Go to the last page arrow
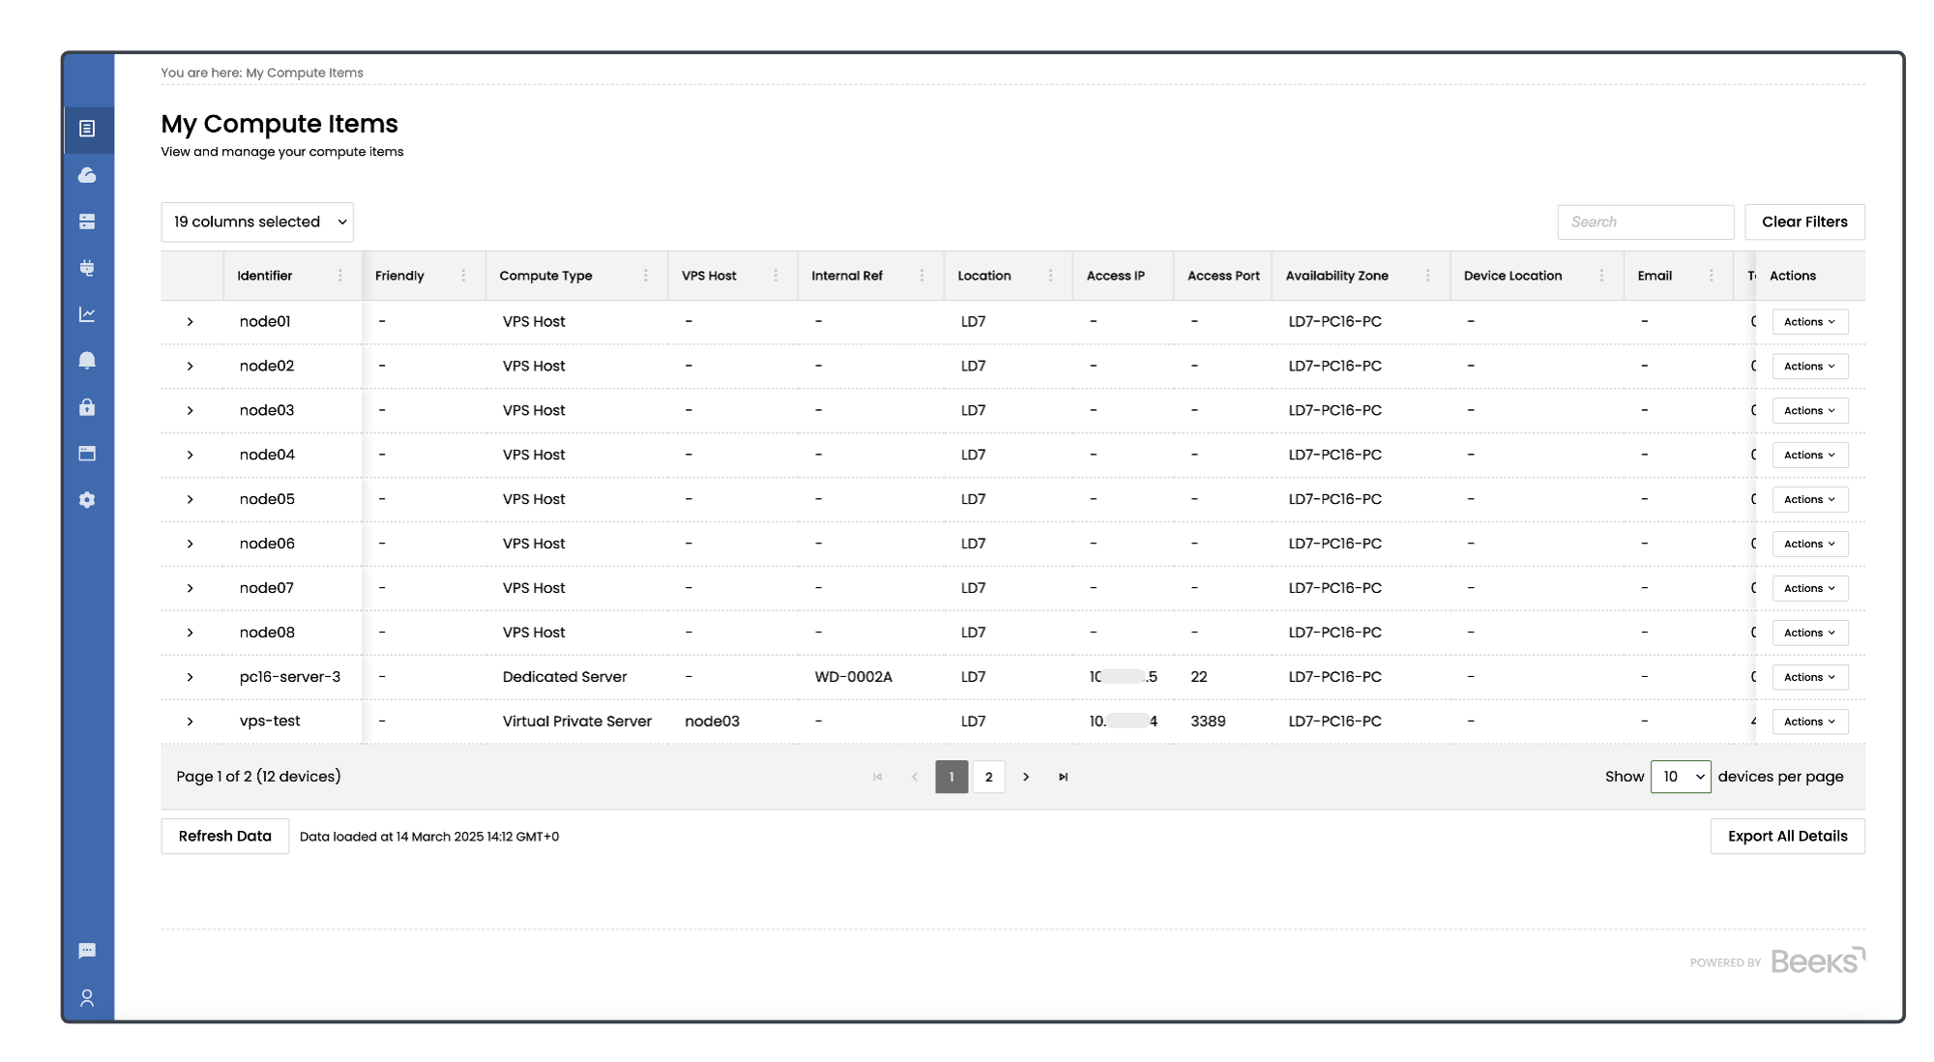This screenshot has width=1934, height=1062. 1063,777
